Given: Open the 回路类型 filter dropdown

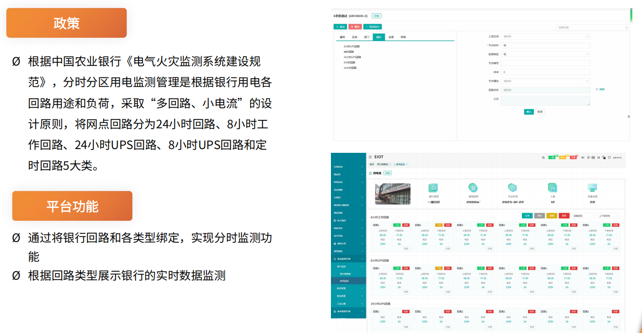Looking at the screenshot, I should [583, 216].
